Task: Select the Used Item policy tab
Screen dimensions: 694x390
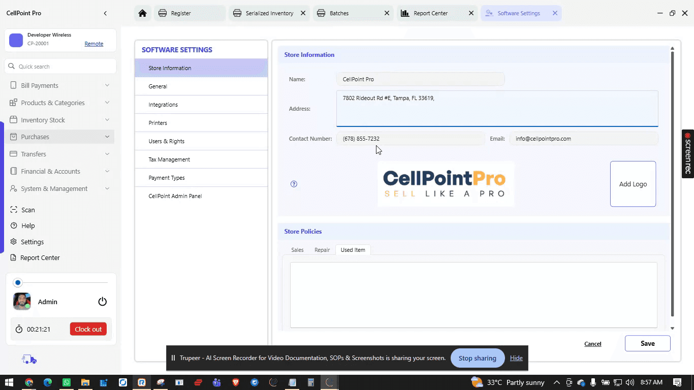Action: tap(353, 250)
